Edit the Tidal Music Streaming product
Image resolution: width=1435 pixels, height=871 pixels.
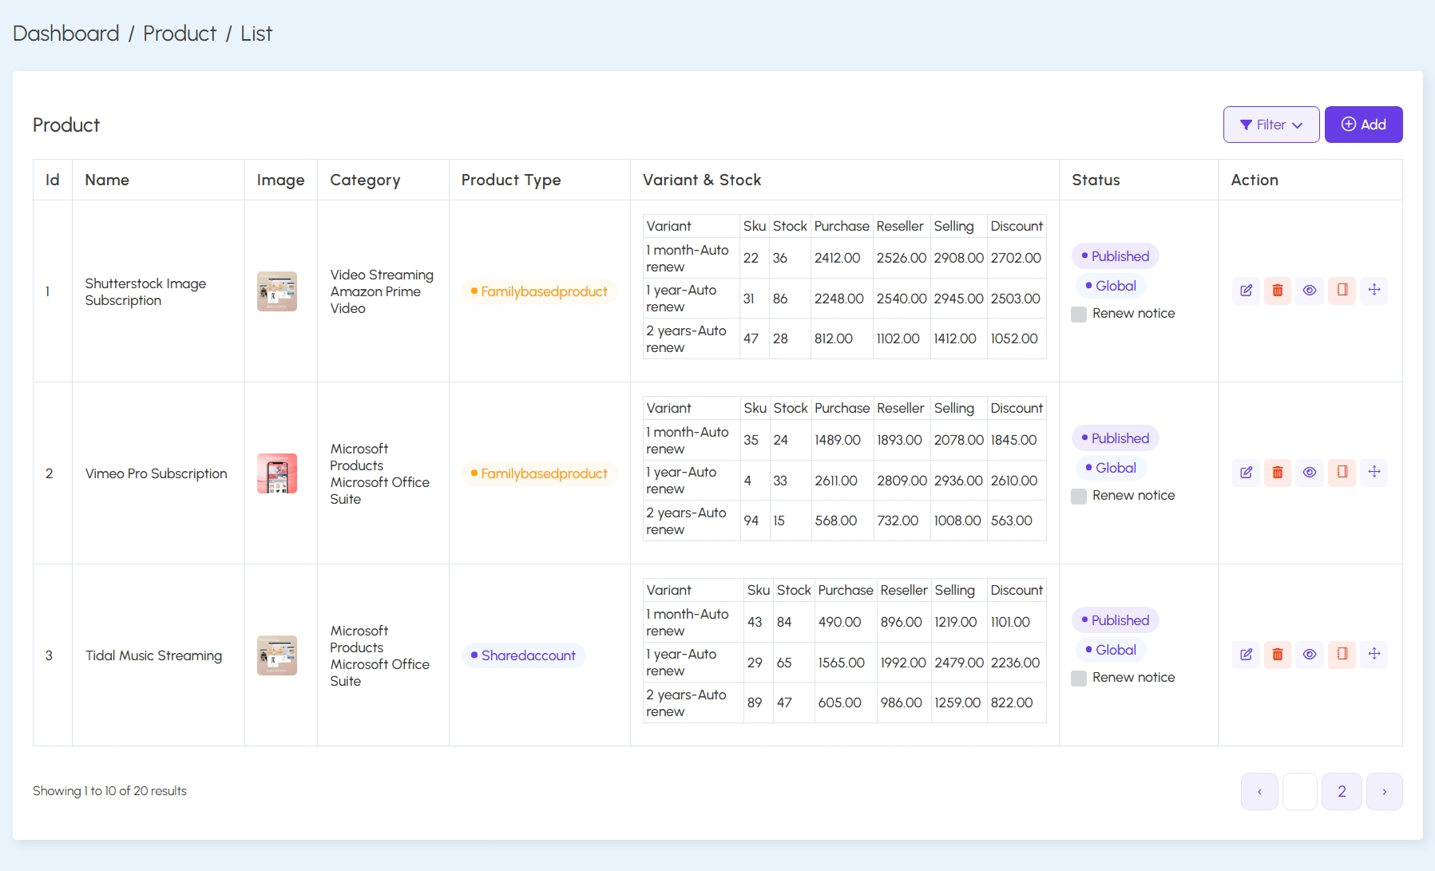click(1246, 655)
